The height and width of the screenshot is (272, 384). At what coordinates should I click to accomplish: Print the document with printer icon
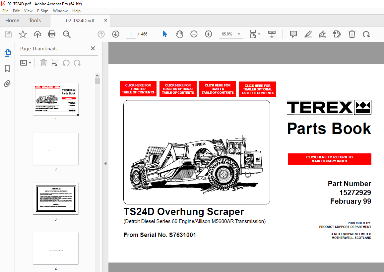pyautogui.click(x=52, y=34)
